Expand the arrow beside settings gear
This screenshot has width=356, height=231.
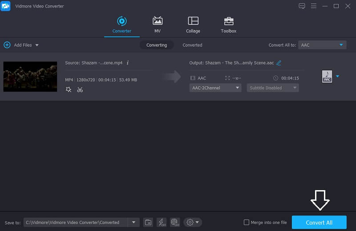pos(197,222)
